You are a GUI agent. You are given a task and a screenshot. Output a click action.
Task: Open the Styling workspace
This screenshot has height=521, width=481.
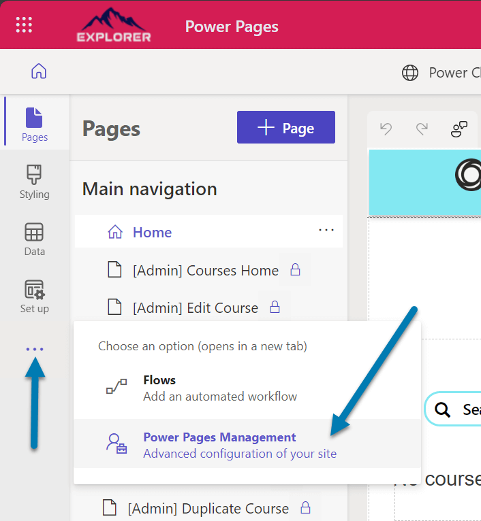coord(35,182)
